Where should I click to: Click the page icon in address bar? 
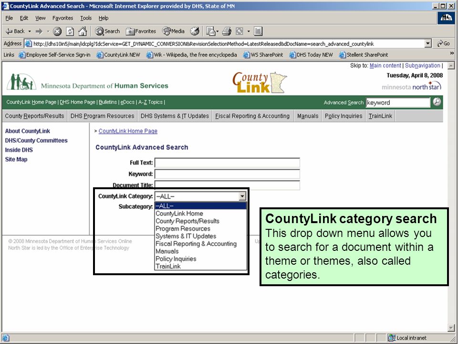coord(28,44)
